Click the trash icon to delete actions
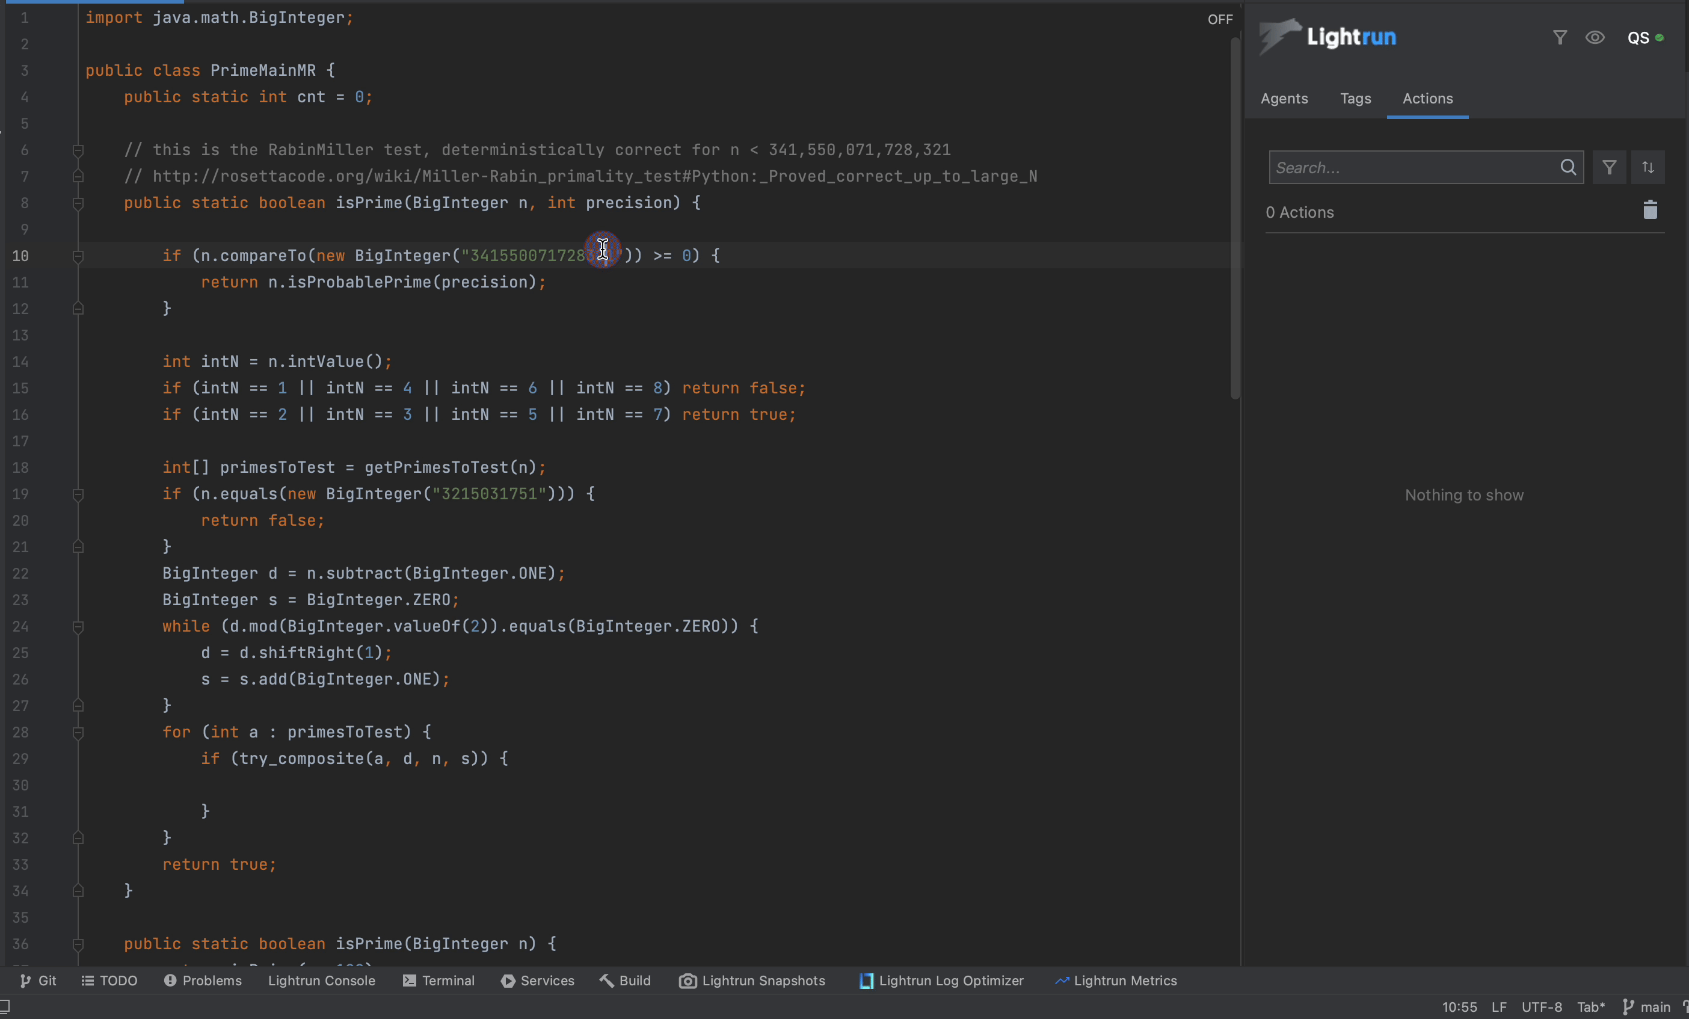This screenshot has width=1689, height=1019. click(x=1650, y=210)
